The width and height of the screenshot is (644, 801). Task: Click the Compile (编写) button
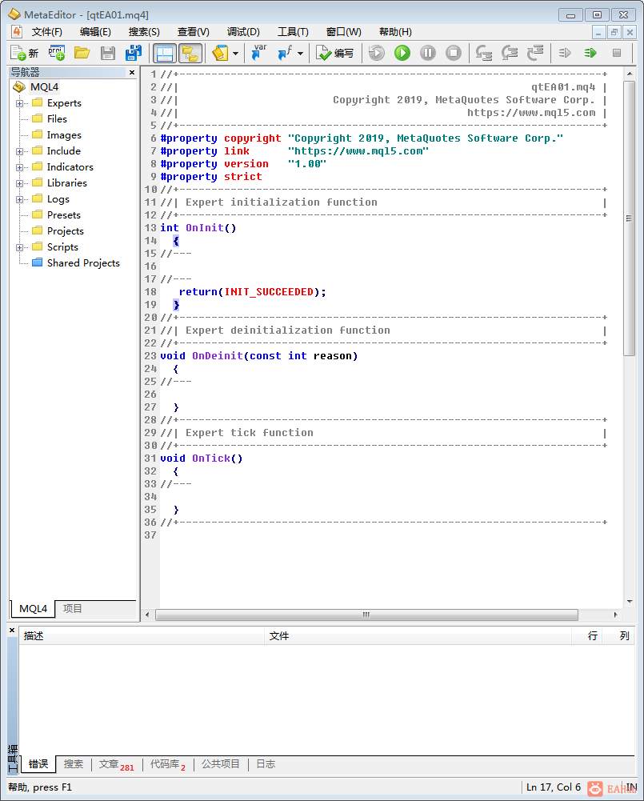(x=334, y=53)
